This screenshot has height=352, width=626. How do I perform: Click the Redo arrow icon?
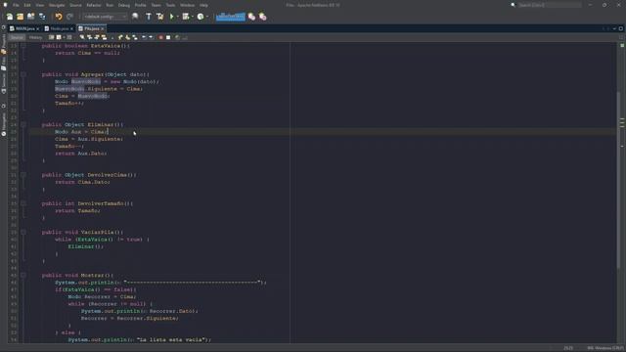pyautogui.click(x=69, y=17)
